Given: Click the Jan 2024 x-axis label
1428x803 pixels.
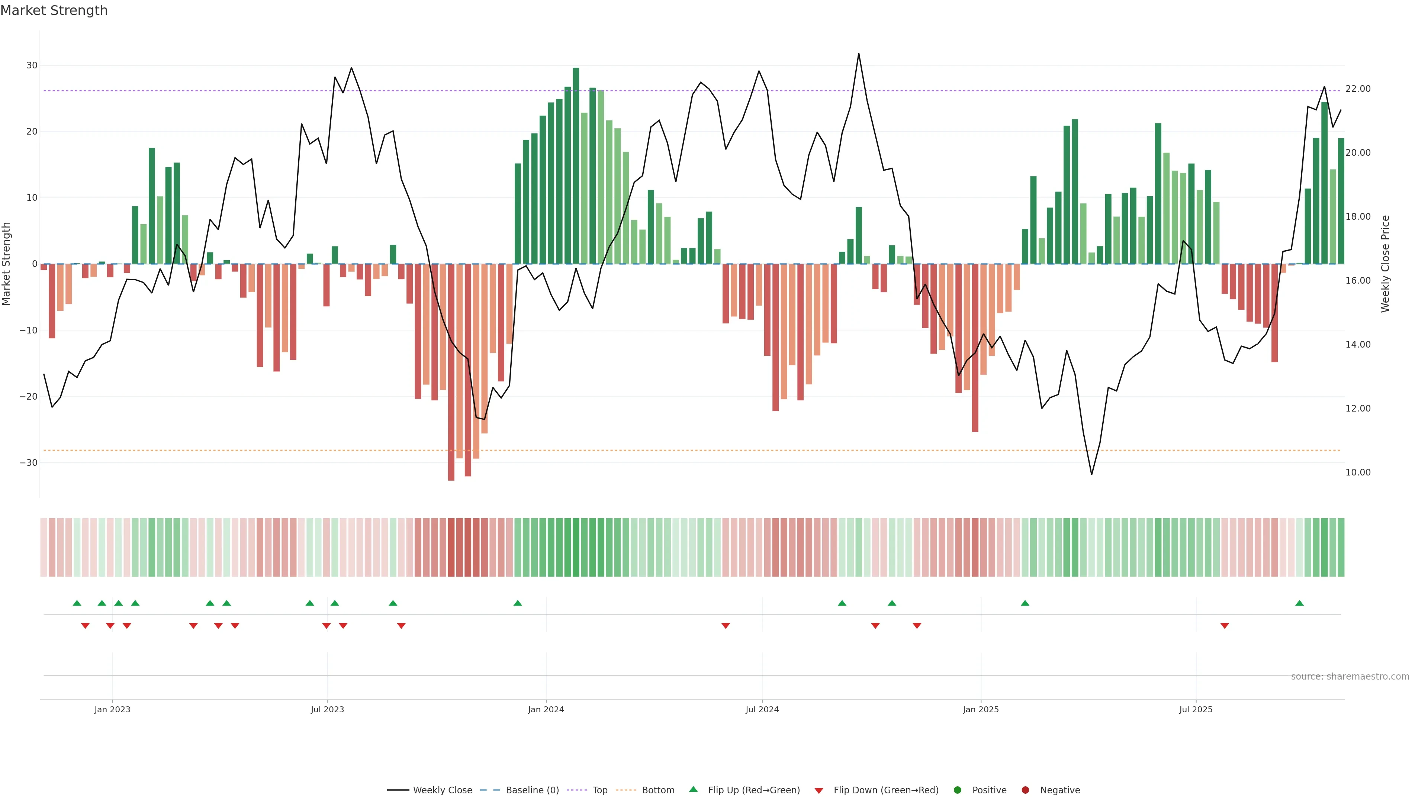Looking at the screenshot, I should click(x=546, y=709).
